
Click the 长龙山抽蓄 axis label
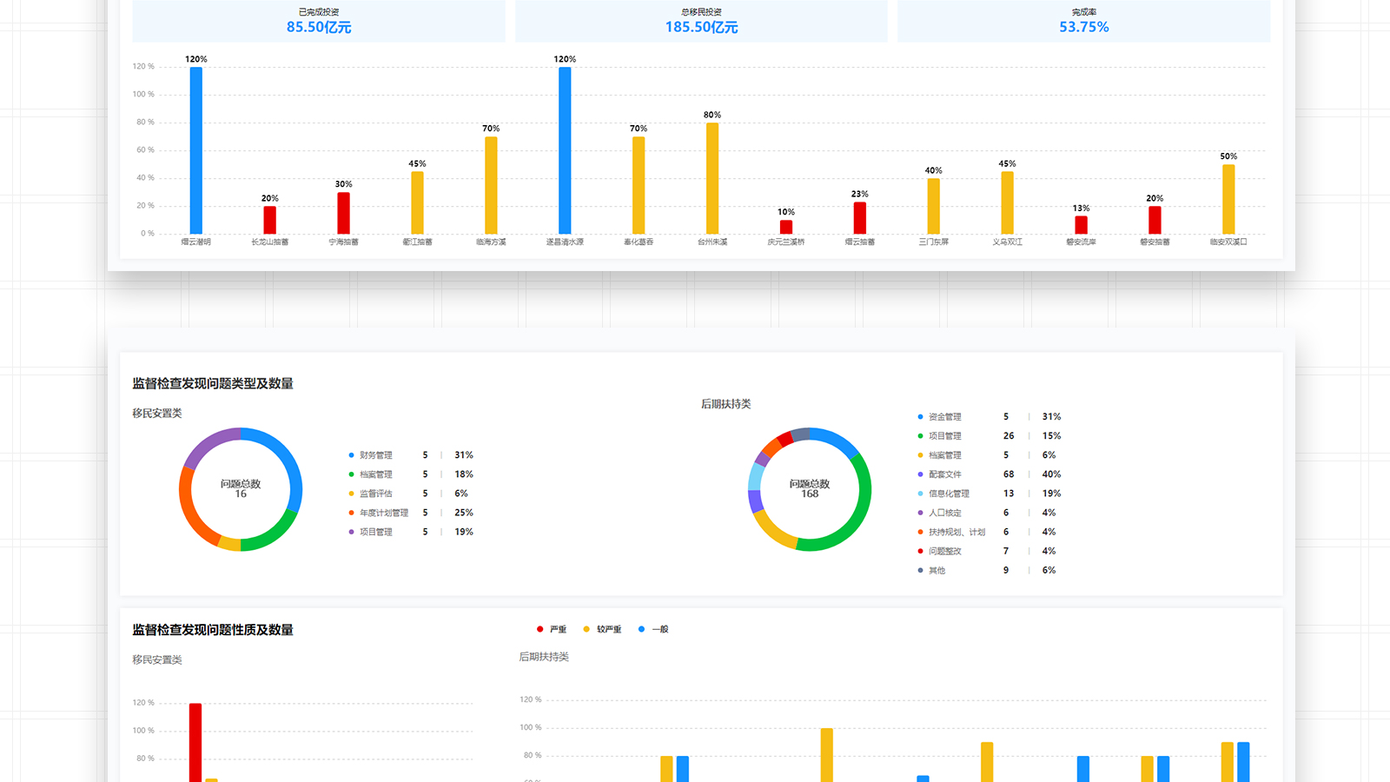coord(270,242)
